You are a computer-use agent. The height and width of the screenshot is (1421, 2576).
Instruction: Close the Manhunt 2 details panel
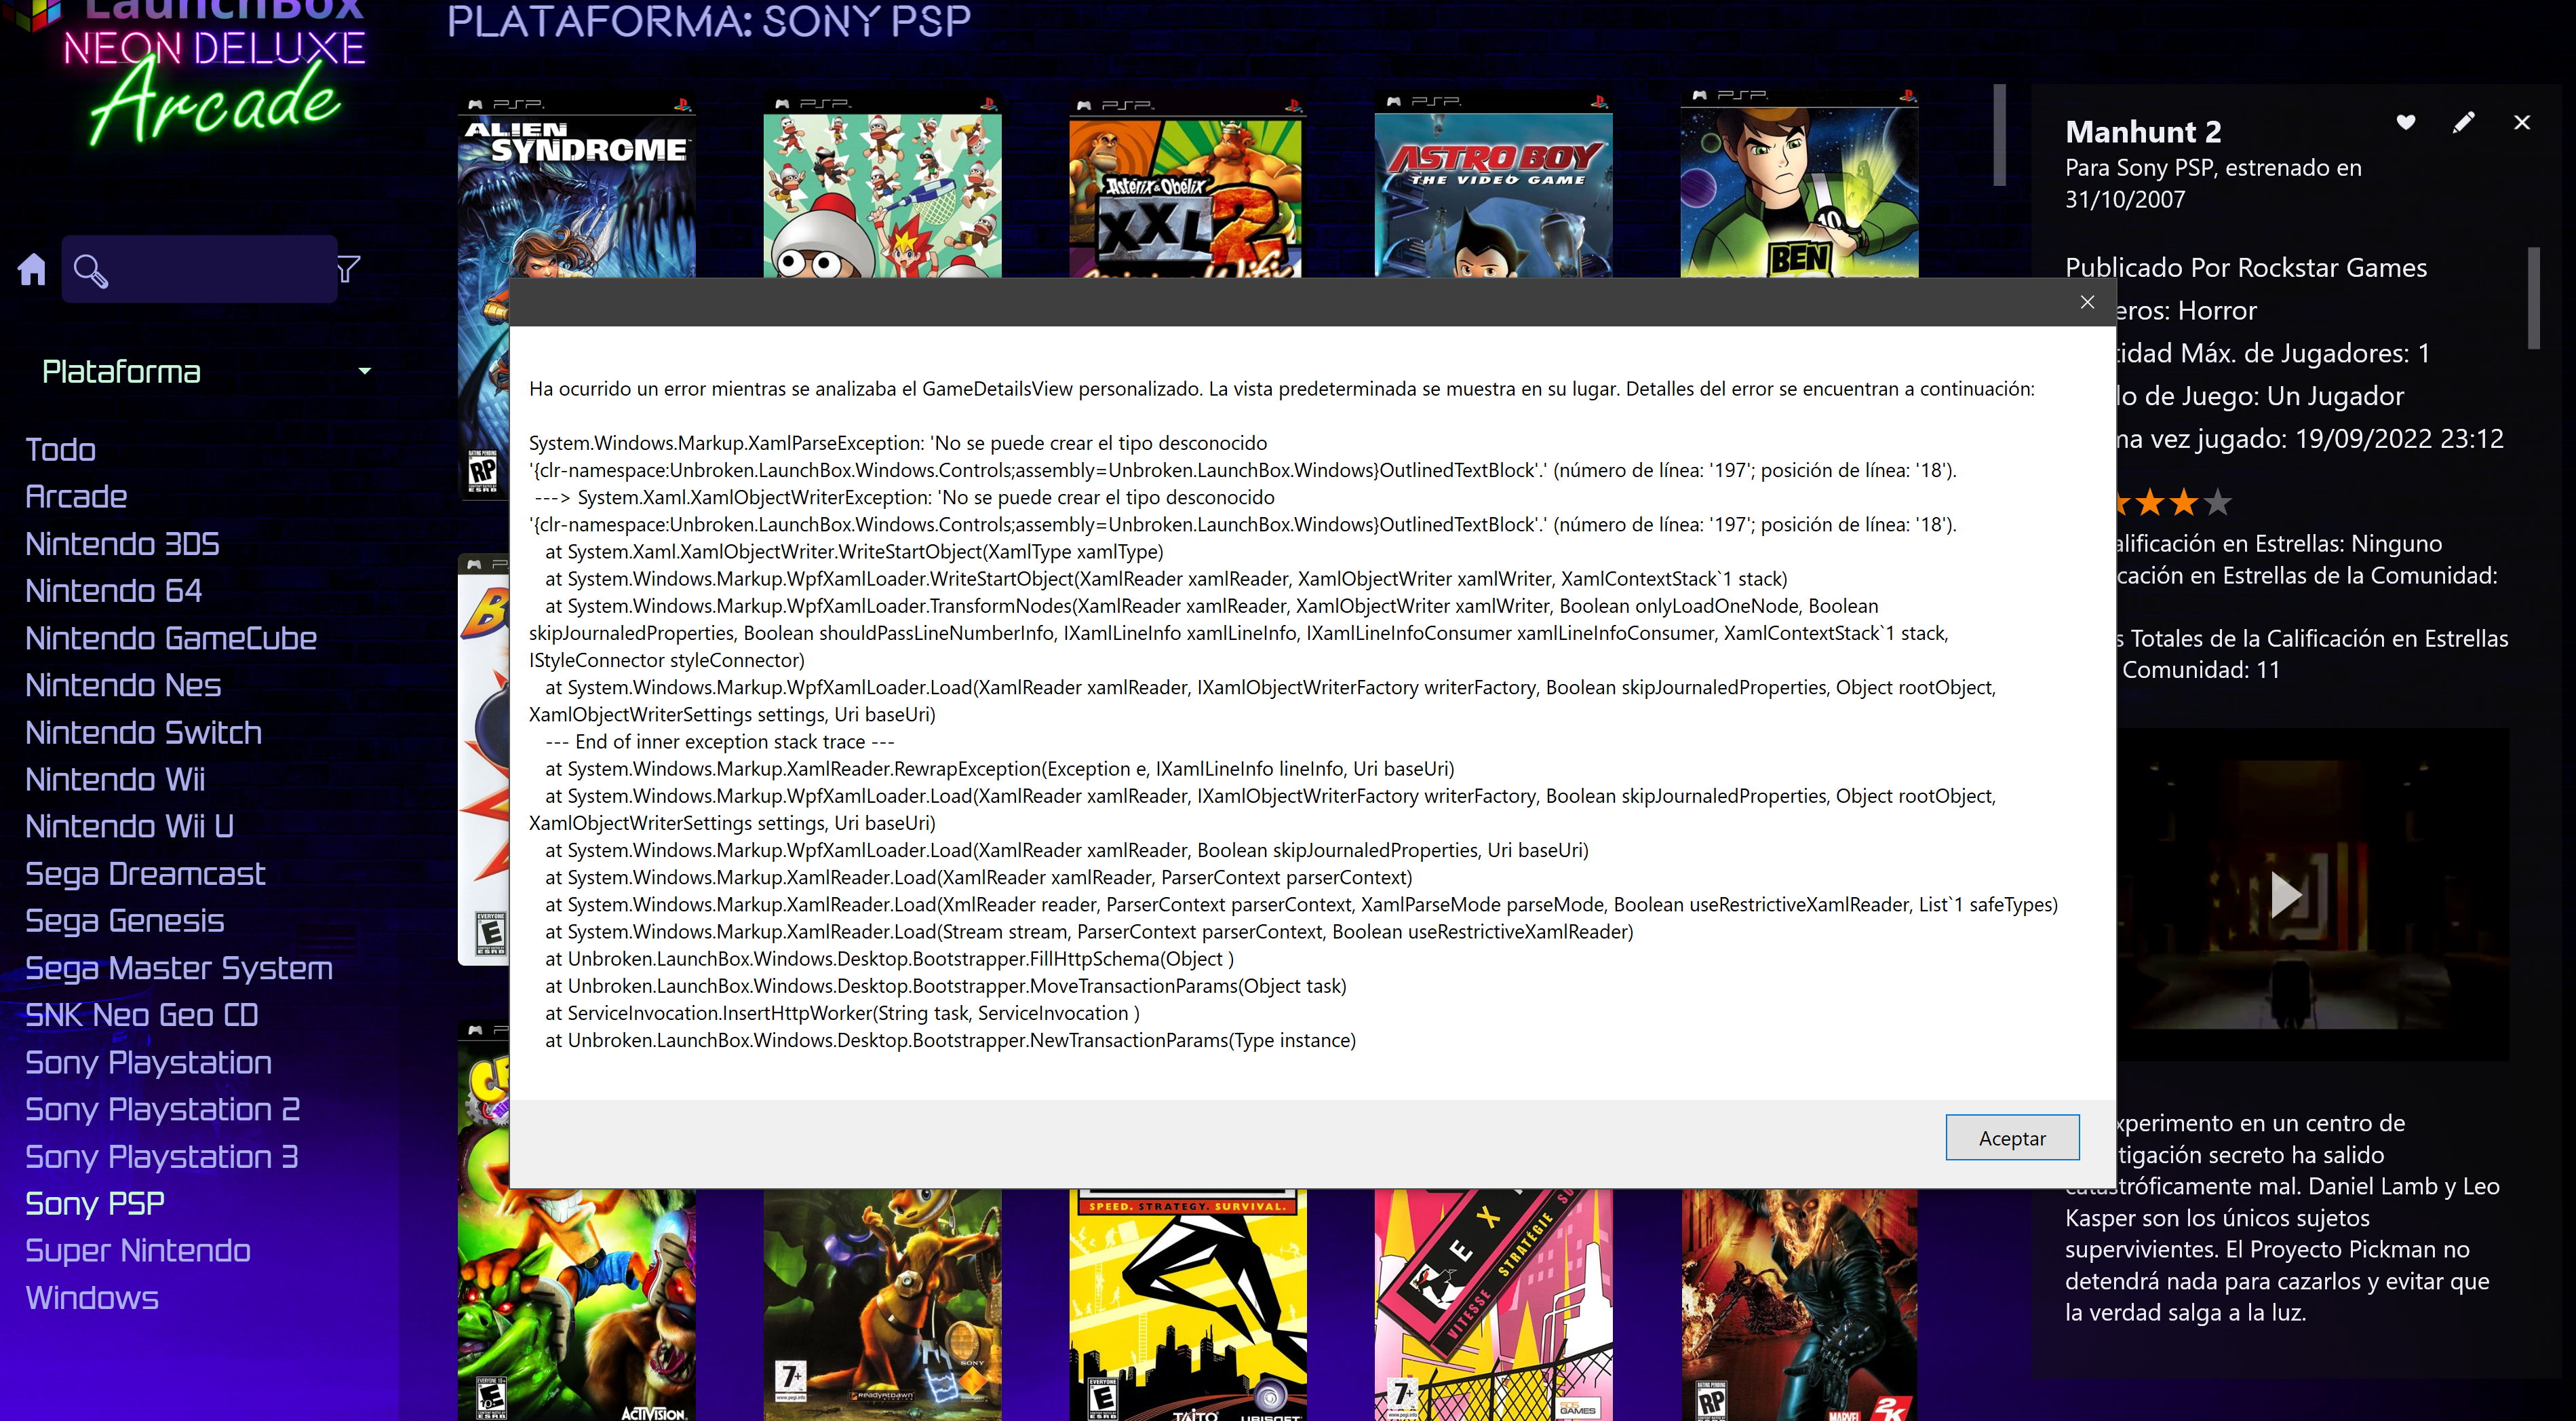coord(2522,122)
